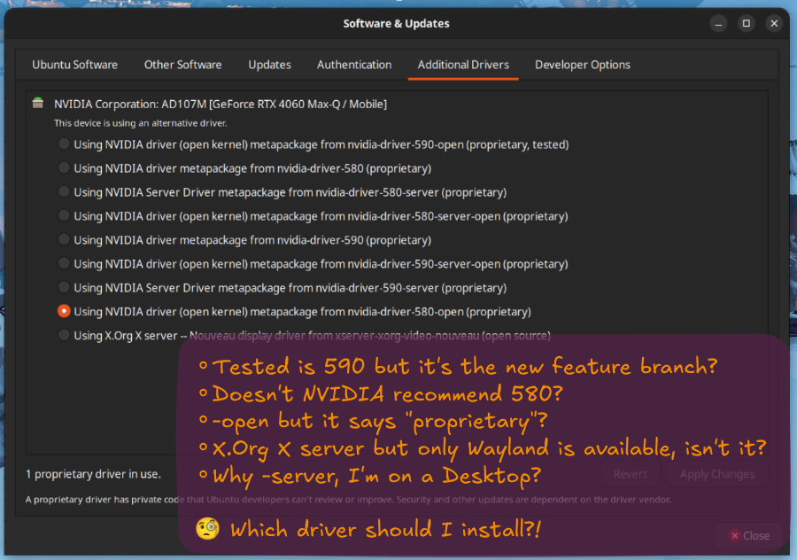The image size is (797, 560).
Task: Select the X.Org Nouveau display driver option
Action: pos(64,335)
